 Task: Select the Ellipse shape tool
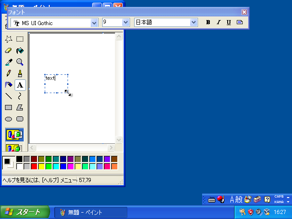(x=8, y=119)
